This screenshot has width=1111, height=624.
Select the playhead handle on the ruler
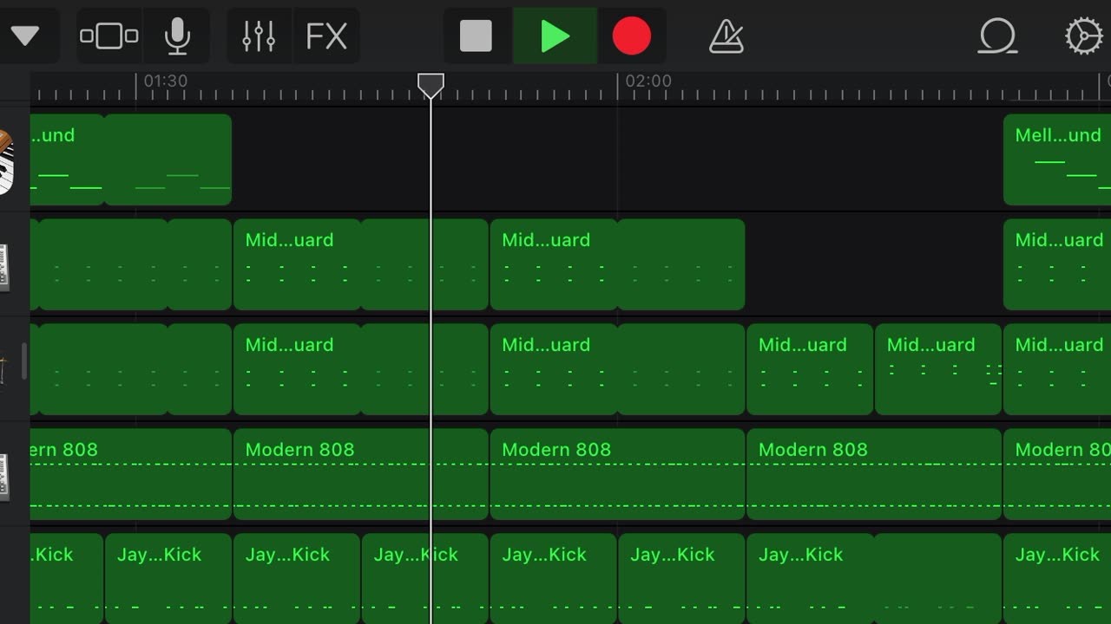tap(431, 85)
